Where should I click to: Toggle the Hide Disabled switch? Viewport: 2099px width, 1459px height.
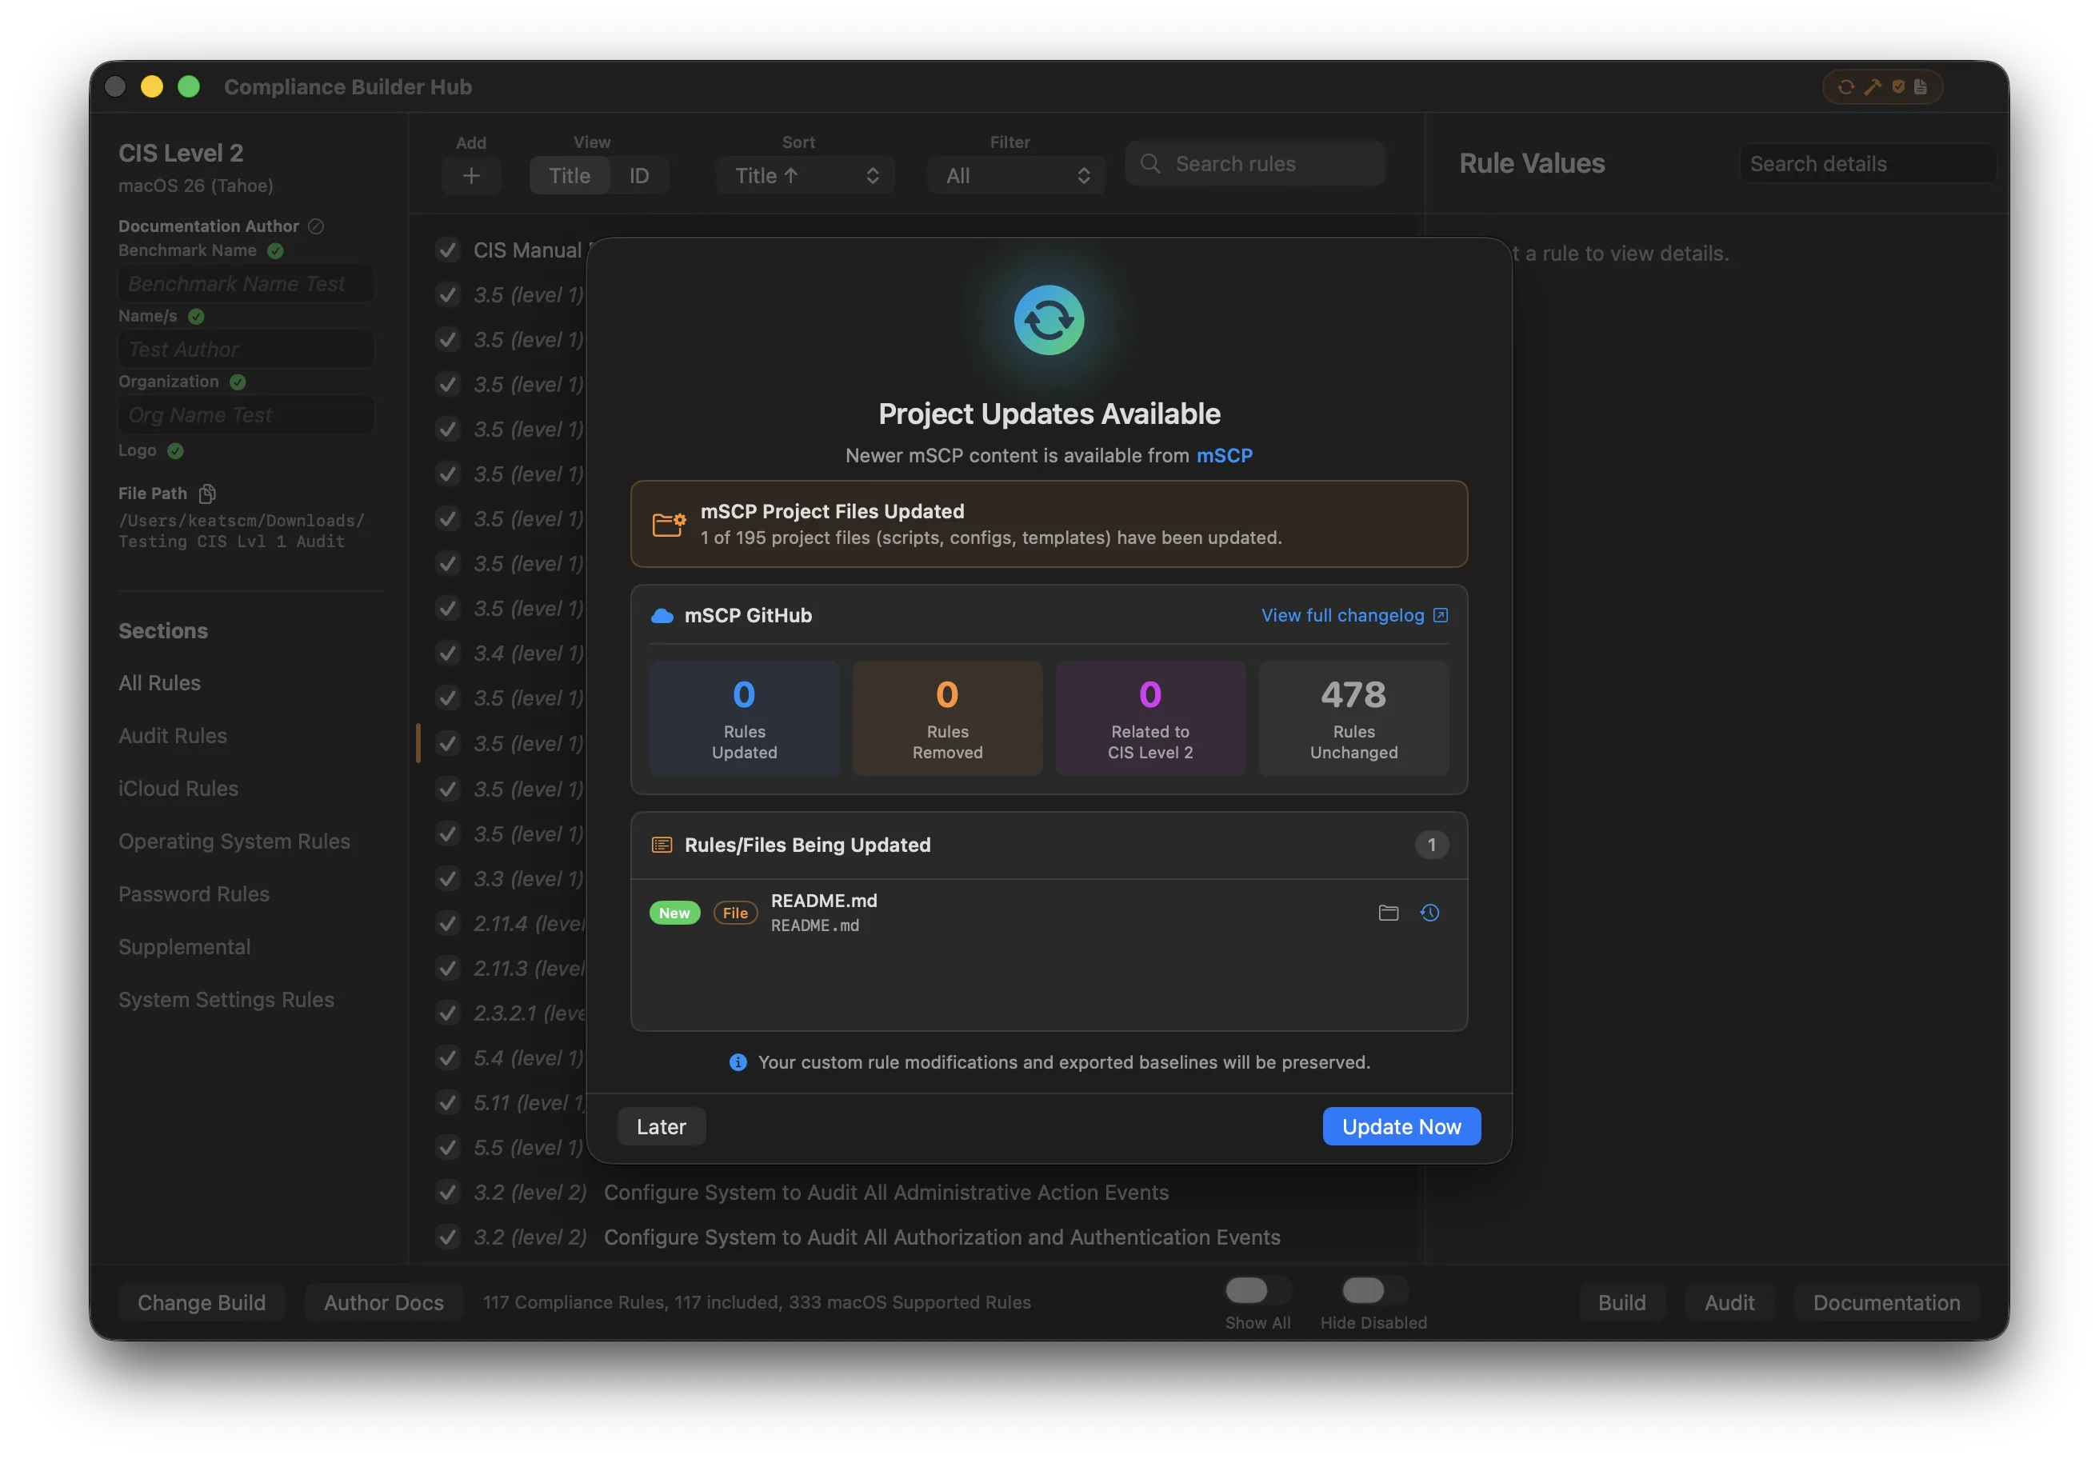coord(1373,1290)
